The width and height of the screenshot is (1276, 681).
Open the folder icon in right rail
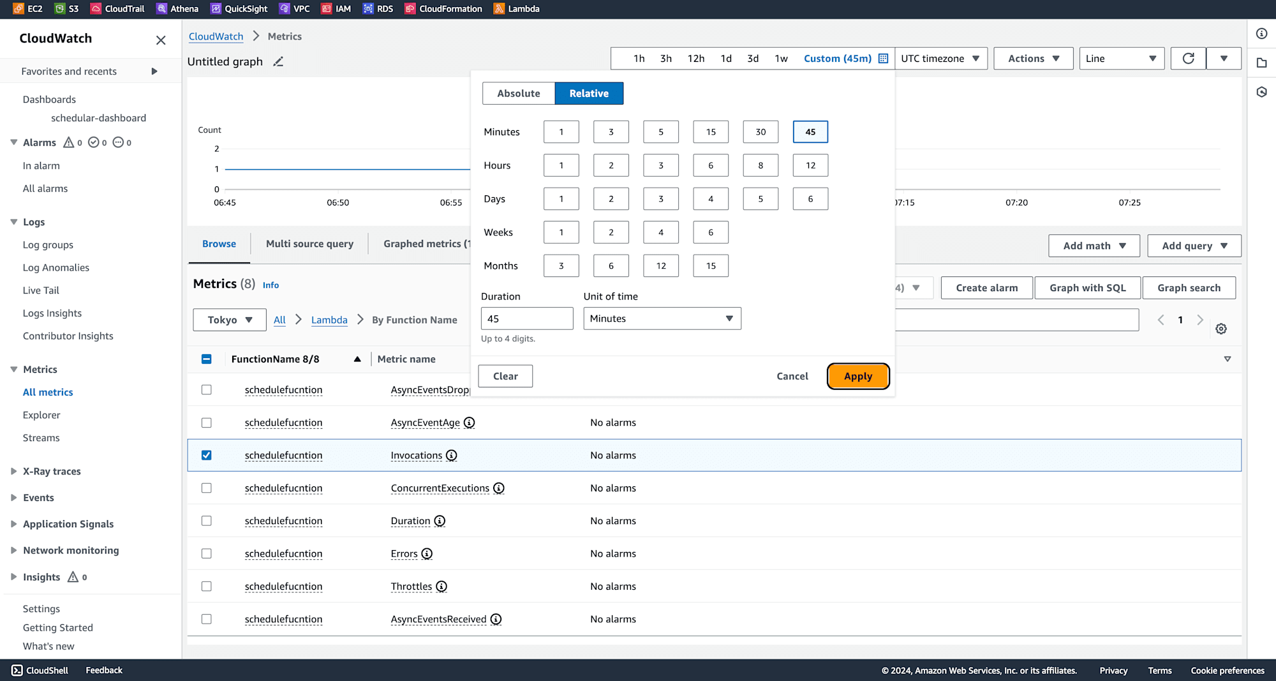point(1261,63)
